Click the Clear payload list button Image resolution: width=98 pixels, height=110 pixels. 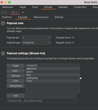16,81
